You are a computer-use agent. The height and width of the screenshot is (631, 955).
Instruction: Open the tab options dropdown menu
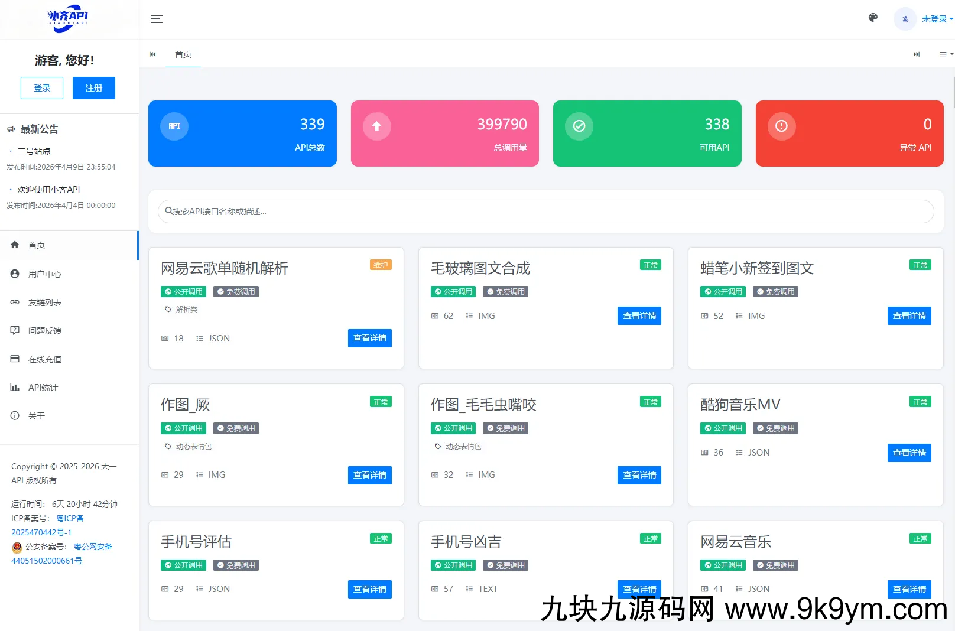(946, 54)
